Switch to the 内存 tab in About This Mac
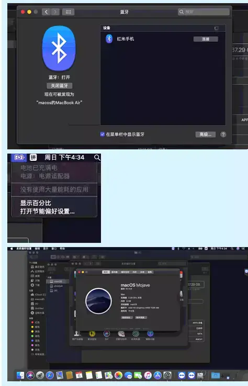Image resolution: width=248 pixels, height=386 pixels. pyautogui.click(x=134, y=272)
